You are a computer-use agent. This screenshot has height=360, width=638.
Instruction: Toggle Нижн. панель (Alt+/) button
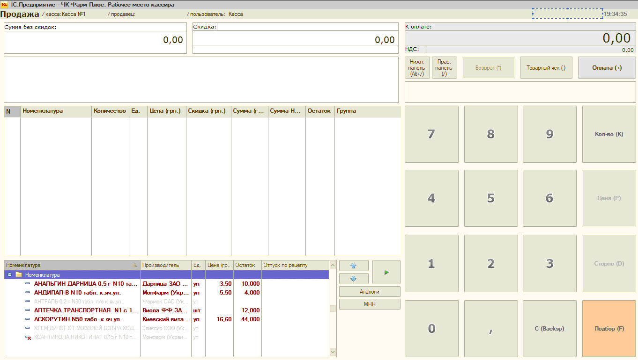417,68
